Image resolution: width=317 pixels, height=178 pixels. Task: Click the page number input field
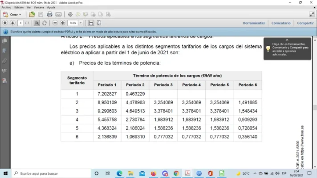coord(20,23)
